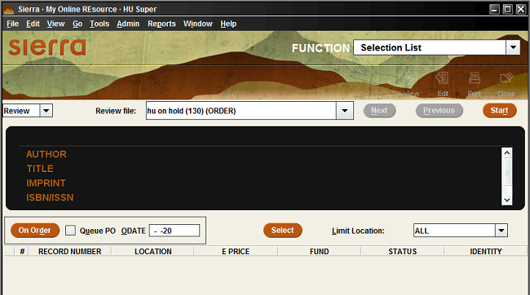Click the Start button

[499, 111]
